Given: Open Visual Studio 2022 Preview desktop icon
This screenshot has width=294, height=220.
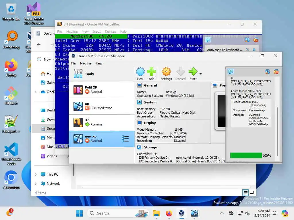Looking at the screenshot, I should tap(34, 13).
